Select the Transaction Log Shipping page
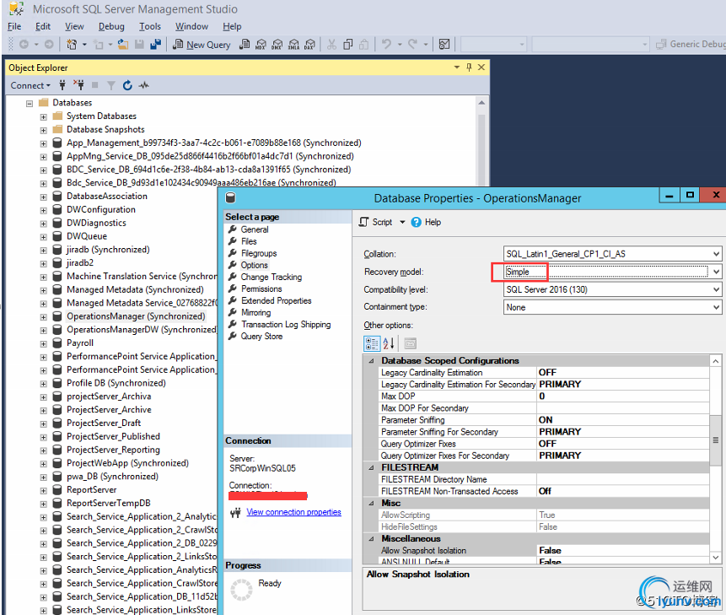Image resolution: width=726 pixels, height=615 pixels. click(x=286, y=325)
